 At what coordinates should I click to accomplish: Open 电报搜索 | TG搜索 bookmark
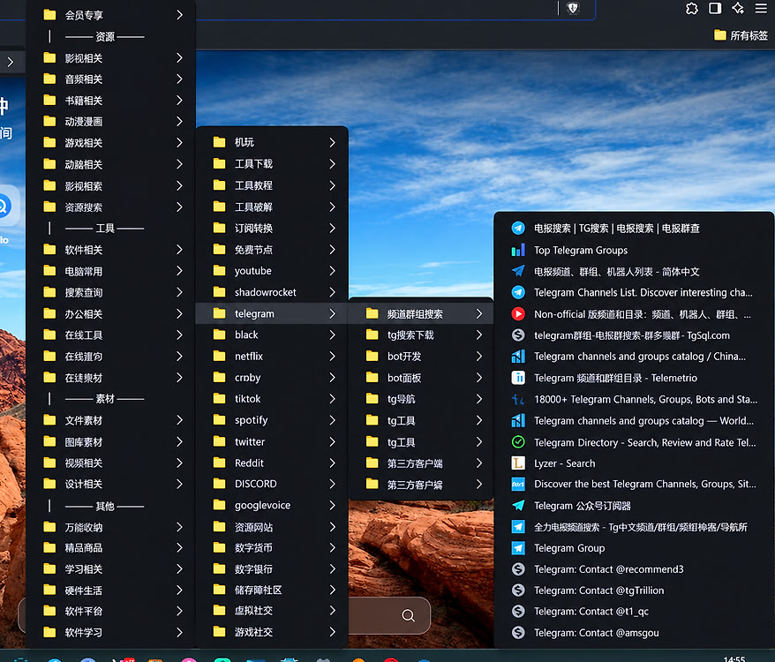[x=634, y=229]
